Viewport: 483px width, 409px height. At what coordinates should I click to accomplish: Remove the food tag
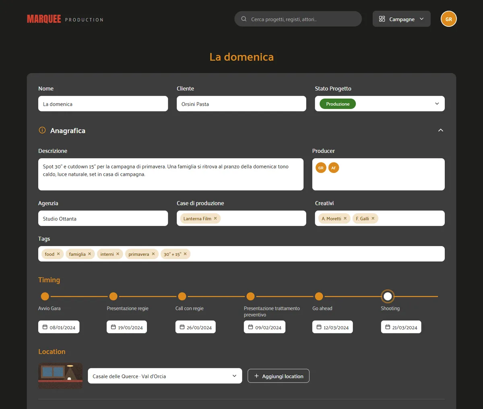[x=58, y=254]
